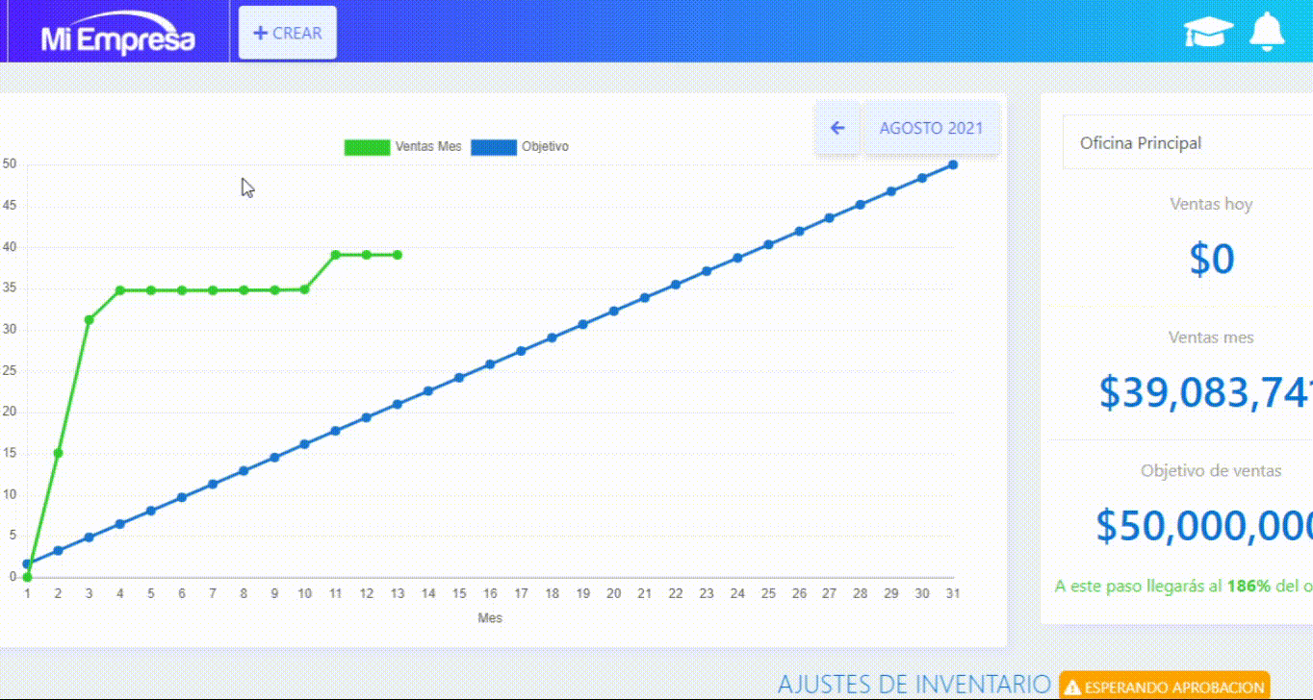This screenshot has height=700, width=1313.
Task: Open the Ajustes de Inventario link
Action: 914,685
